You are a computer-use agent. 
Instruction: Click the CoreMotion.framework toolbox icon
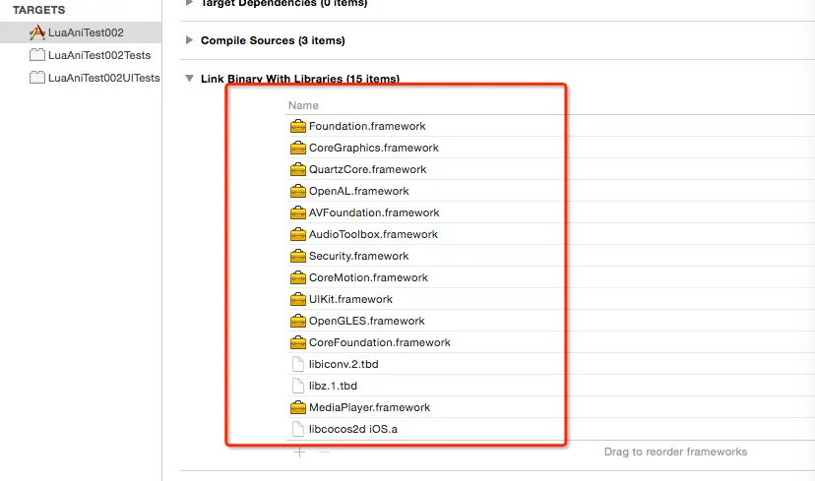click(x=298, y=278)
